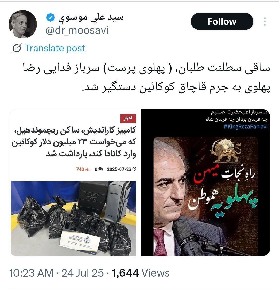
Task: Click the 740 eye views icon
Action: click(x=88, y=170)
